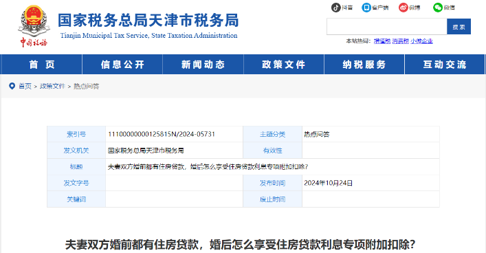Click the 搜索 search button

coord(459,27)
